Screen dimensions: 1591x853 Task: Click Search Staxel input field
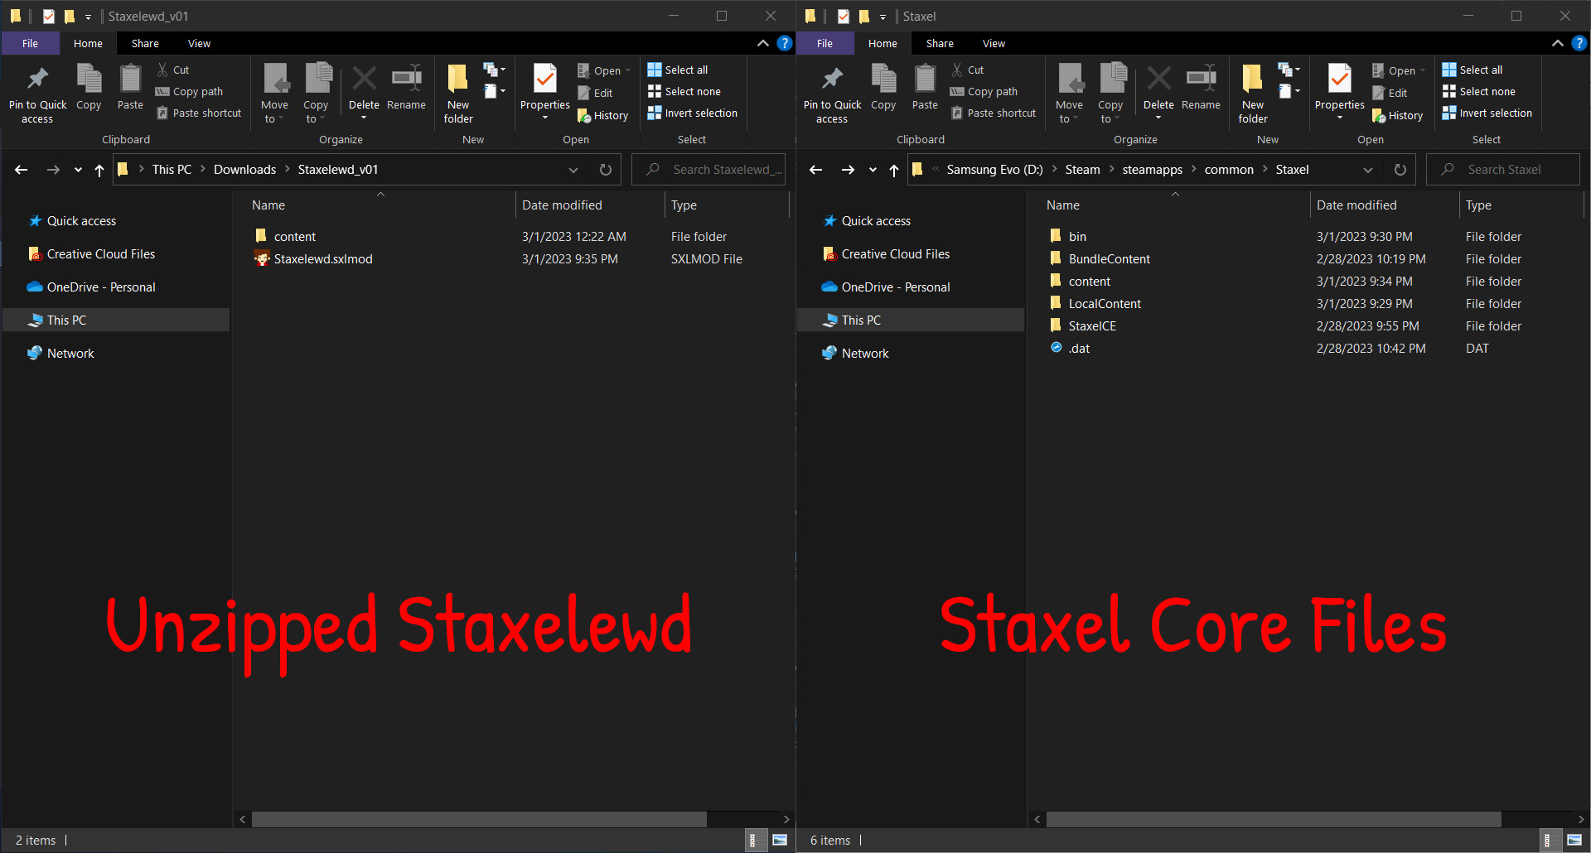point(1504,169)
